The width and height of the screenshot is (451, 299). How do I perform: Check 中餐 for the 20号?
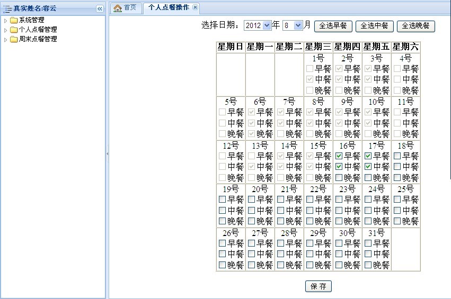click(251, 211)
